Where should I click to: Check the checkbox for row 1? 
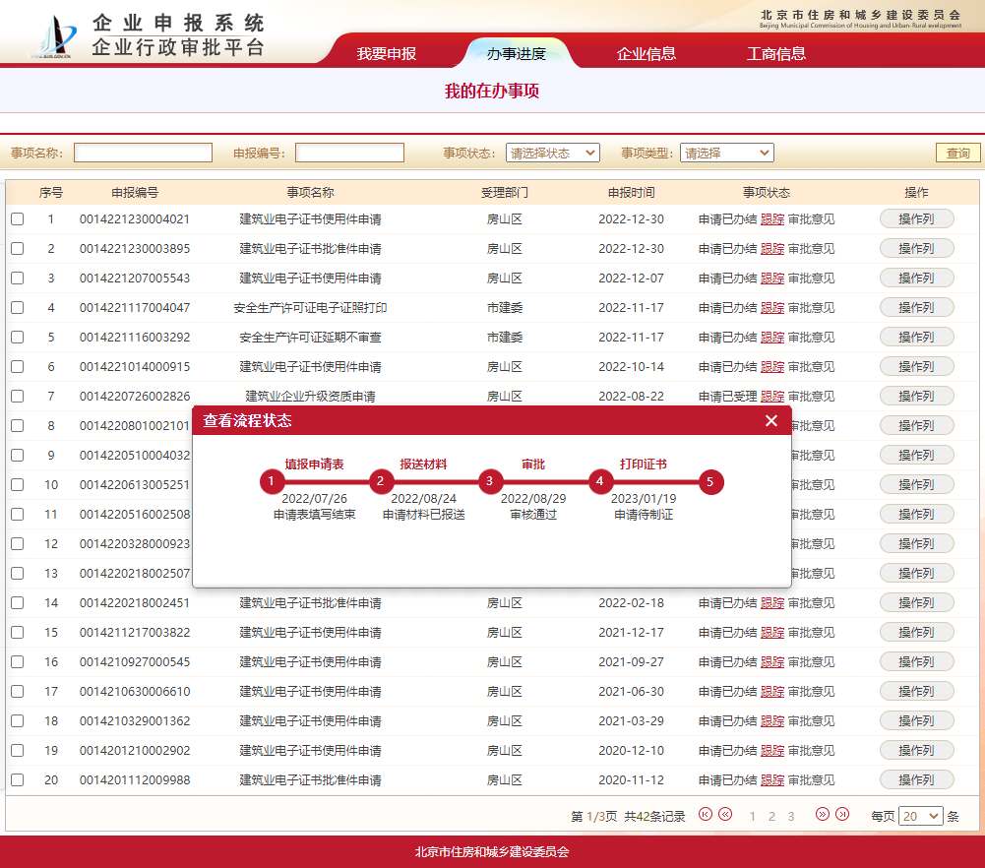[x=17, y=219]
